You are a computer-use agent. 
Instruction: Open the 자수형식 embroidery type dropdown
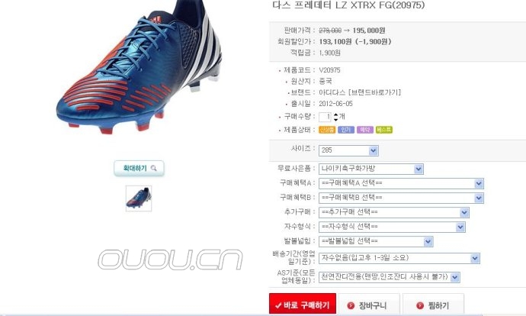click(392, 227)
